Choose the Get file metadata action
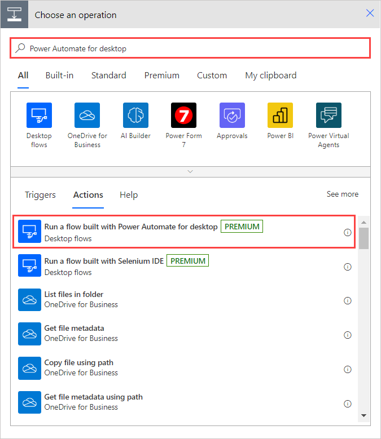Screen dimensions: 381x439 pyautogui.click(x=184, y=334)
